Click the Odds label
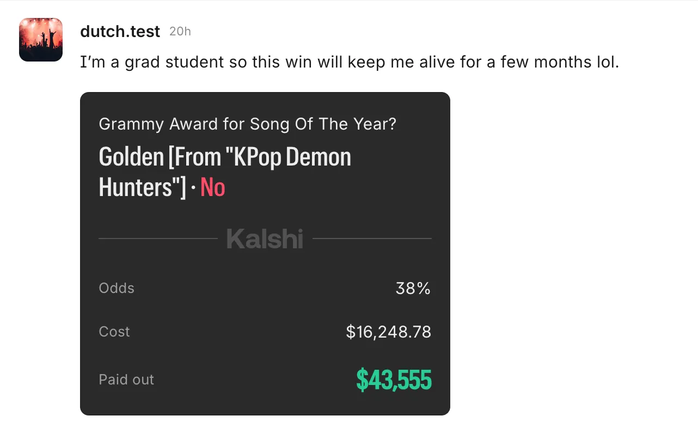Image resolution: width=698 pixels, height=428 pixels. coord(117,288)
